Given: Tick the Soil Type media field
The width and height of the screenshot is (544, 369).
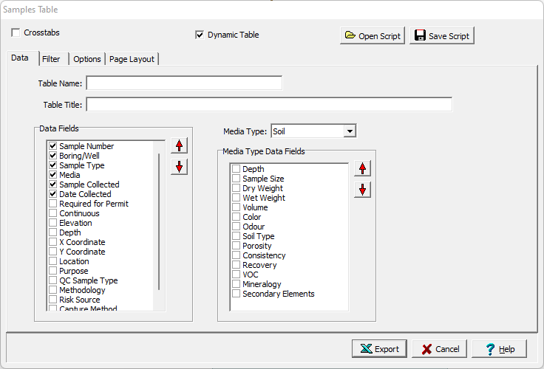Looking at the screenshot, I should point(236,236).
